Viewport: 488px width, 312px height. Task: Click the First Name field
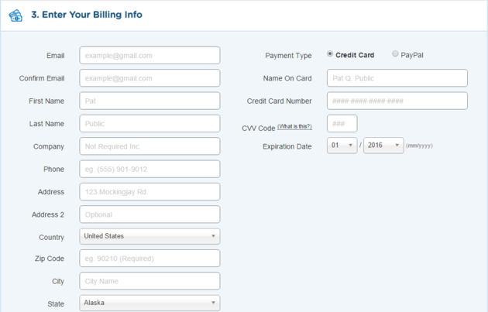point(149,101)
